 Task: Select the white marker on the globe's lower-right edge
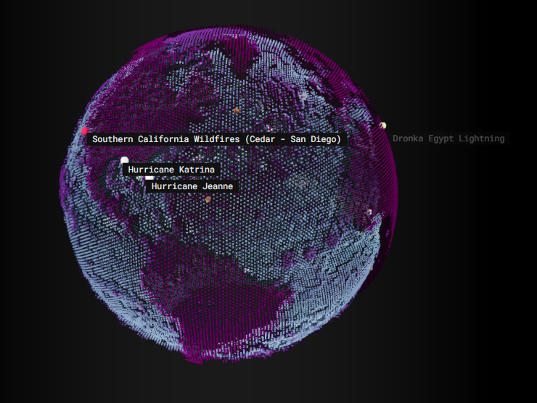pos(369,212)
